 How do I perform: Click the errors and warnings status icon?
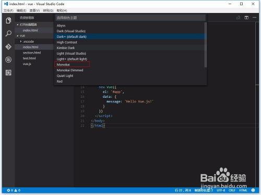(14, 190)
